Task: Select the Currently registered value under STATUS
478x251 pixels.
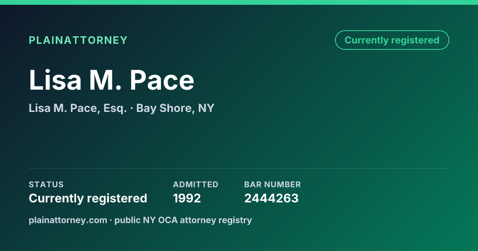Action: point(88,198)
